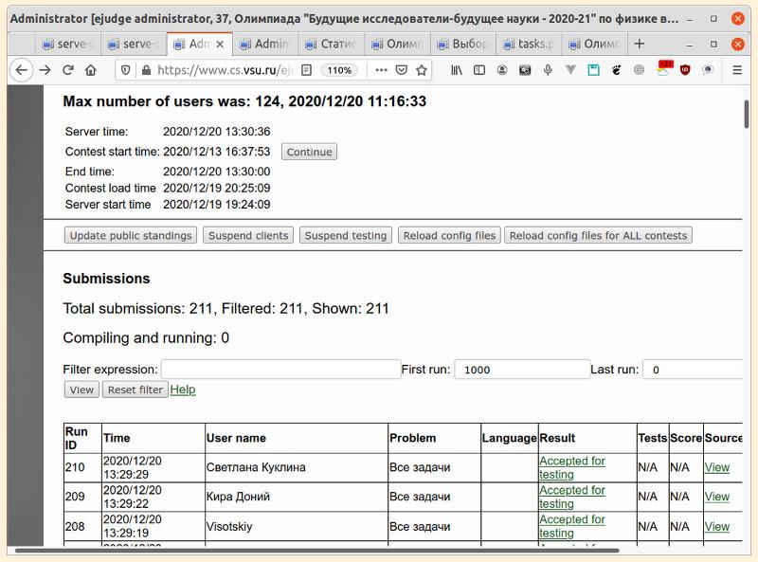The width and height of the screenshot is (758, 562).
Task: Switch to the Выбор browser tab
Action: coord(461,44)
